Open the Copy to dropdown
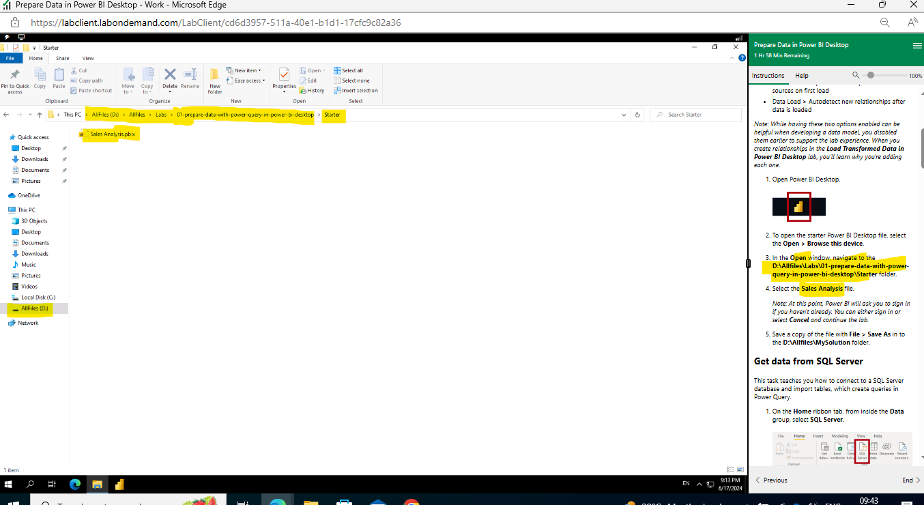This screenshot has height=505, width=924. tap(147, 81)
